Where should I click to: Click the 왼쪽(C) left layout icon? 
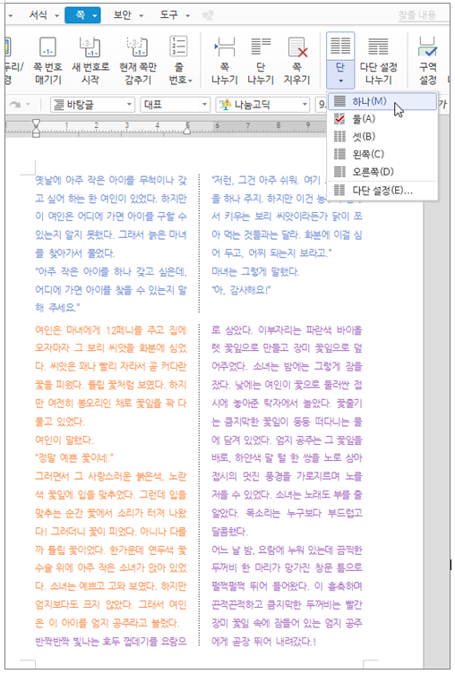(x=339, y=154)
